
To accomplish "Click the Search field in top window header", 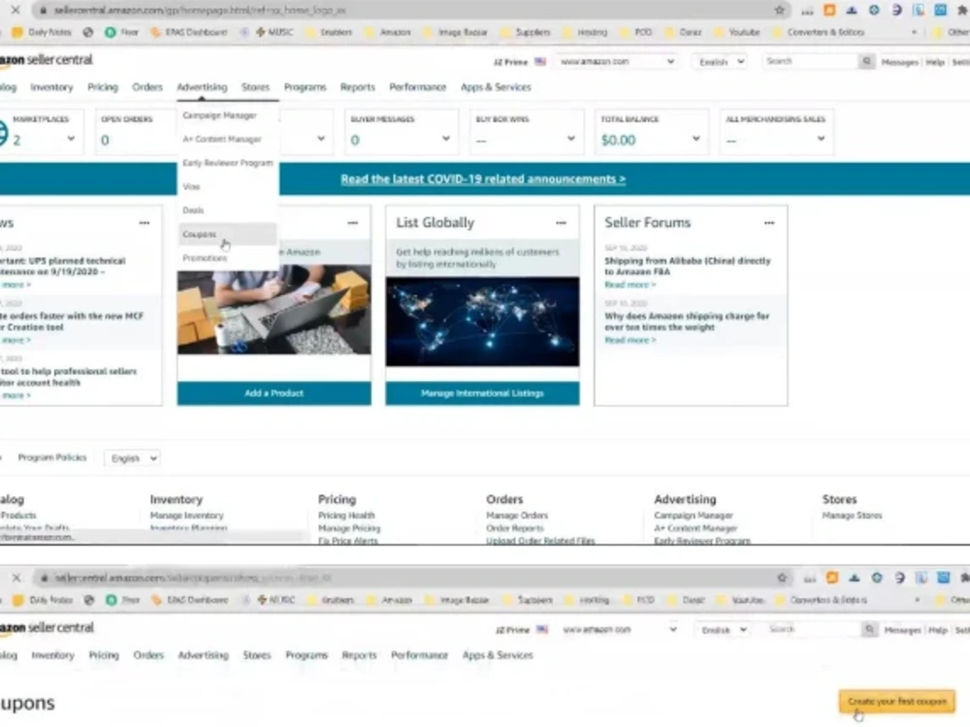I will pyautogui.click(x=810, y=61).
